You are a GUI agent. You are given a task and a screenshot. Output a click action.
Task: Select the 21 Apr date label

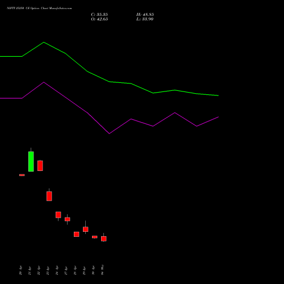tap(30, 270)
